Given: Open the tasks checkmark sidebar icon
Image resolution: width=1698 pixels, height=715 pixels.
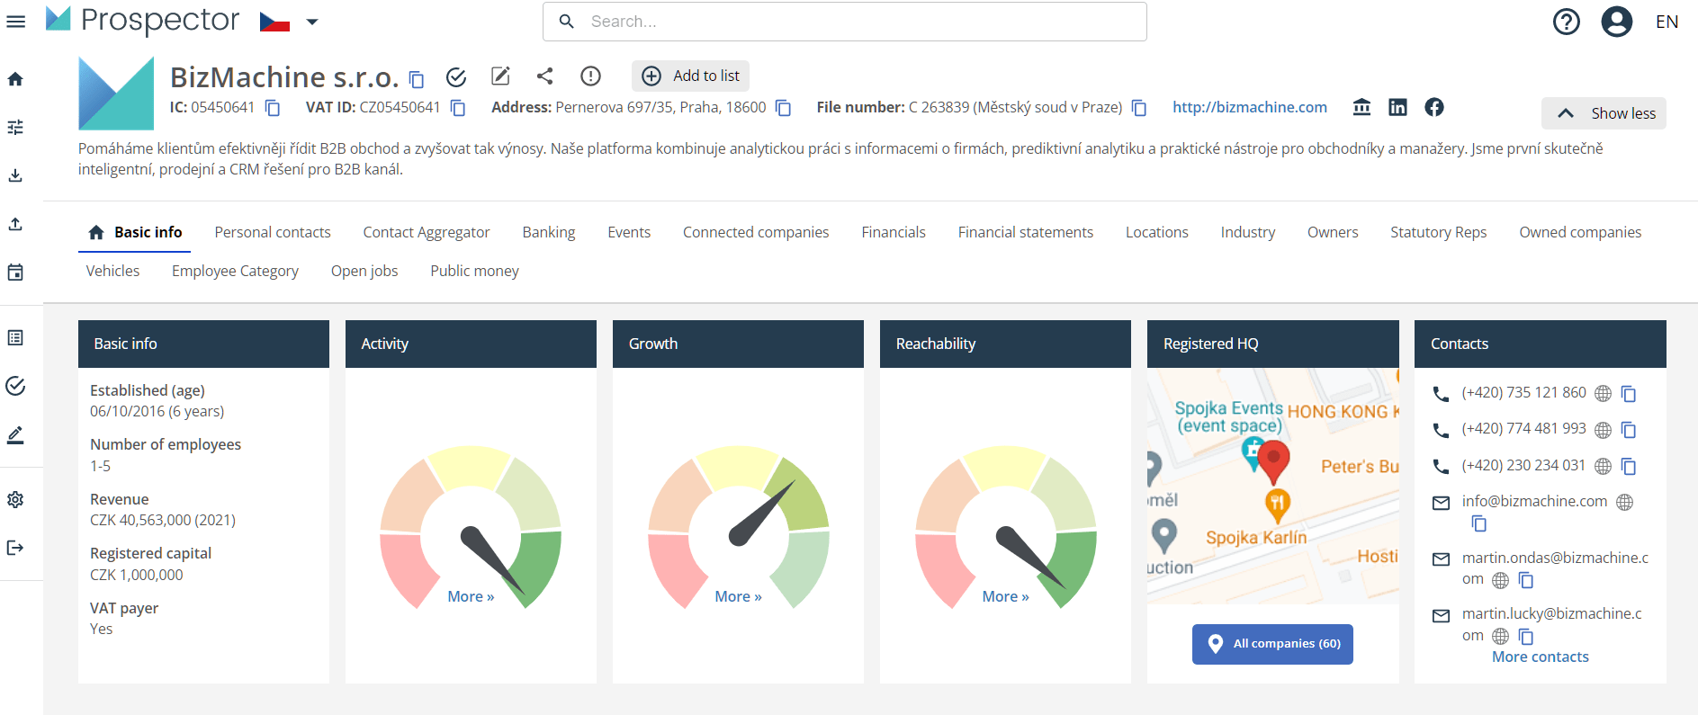Looking at the screenshot, I should pos(15,386).
